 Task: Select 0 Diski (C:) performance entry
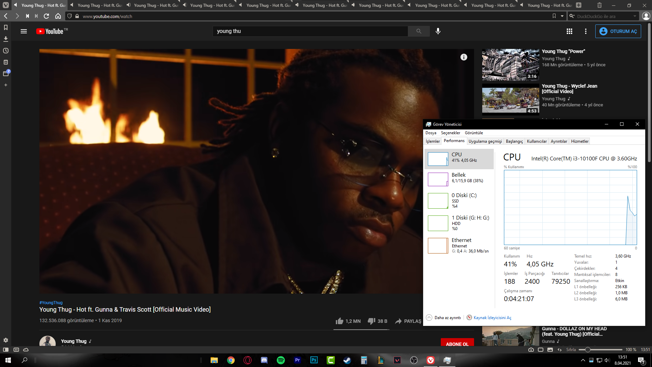[459, 200]
